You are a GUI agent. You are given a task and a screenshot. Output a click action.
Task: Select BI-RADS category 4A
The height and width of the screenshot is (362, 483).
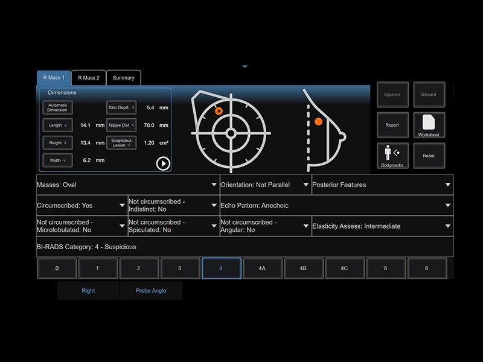pos(262,268)
